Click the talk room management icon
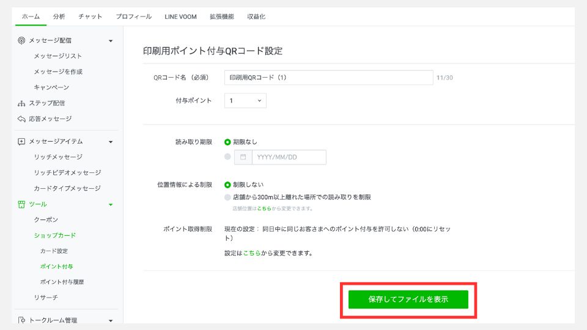587x330 pixels. 21,320
